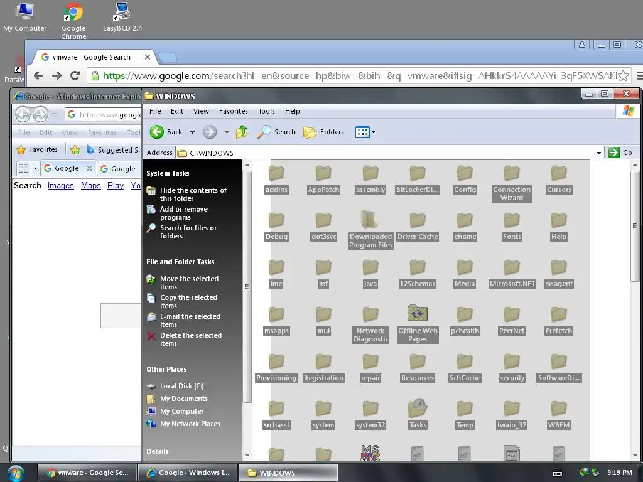Click the task pane scrollbar down arrow
Viewport: 643px width, 482px height.
click(x=247, y=456)
